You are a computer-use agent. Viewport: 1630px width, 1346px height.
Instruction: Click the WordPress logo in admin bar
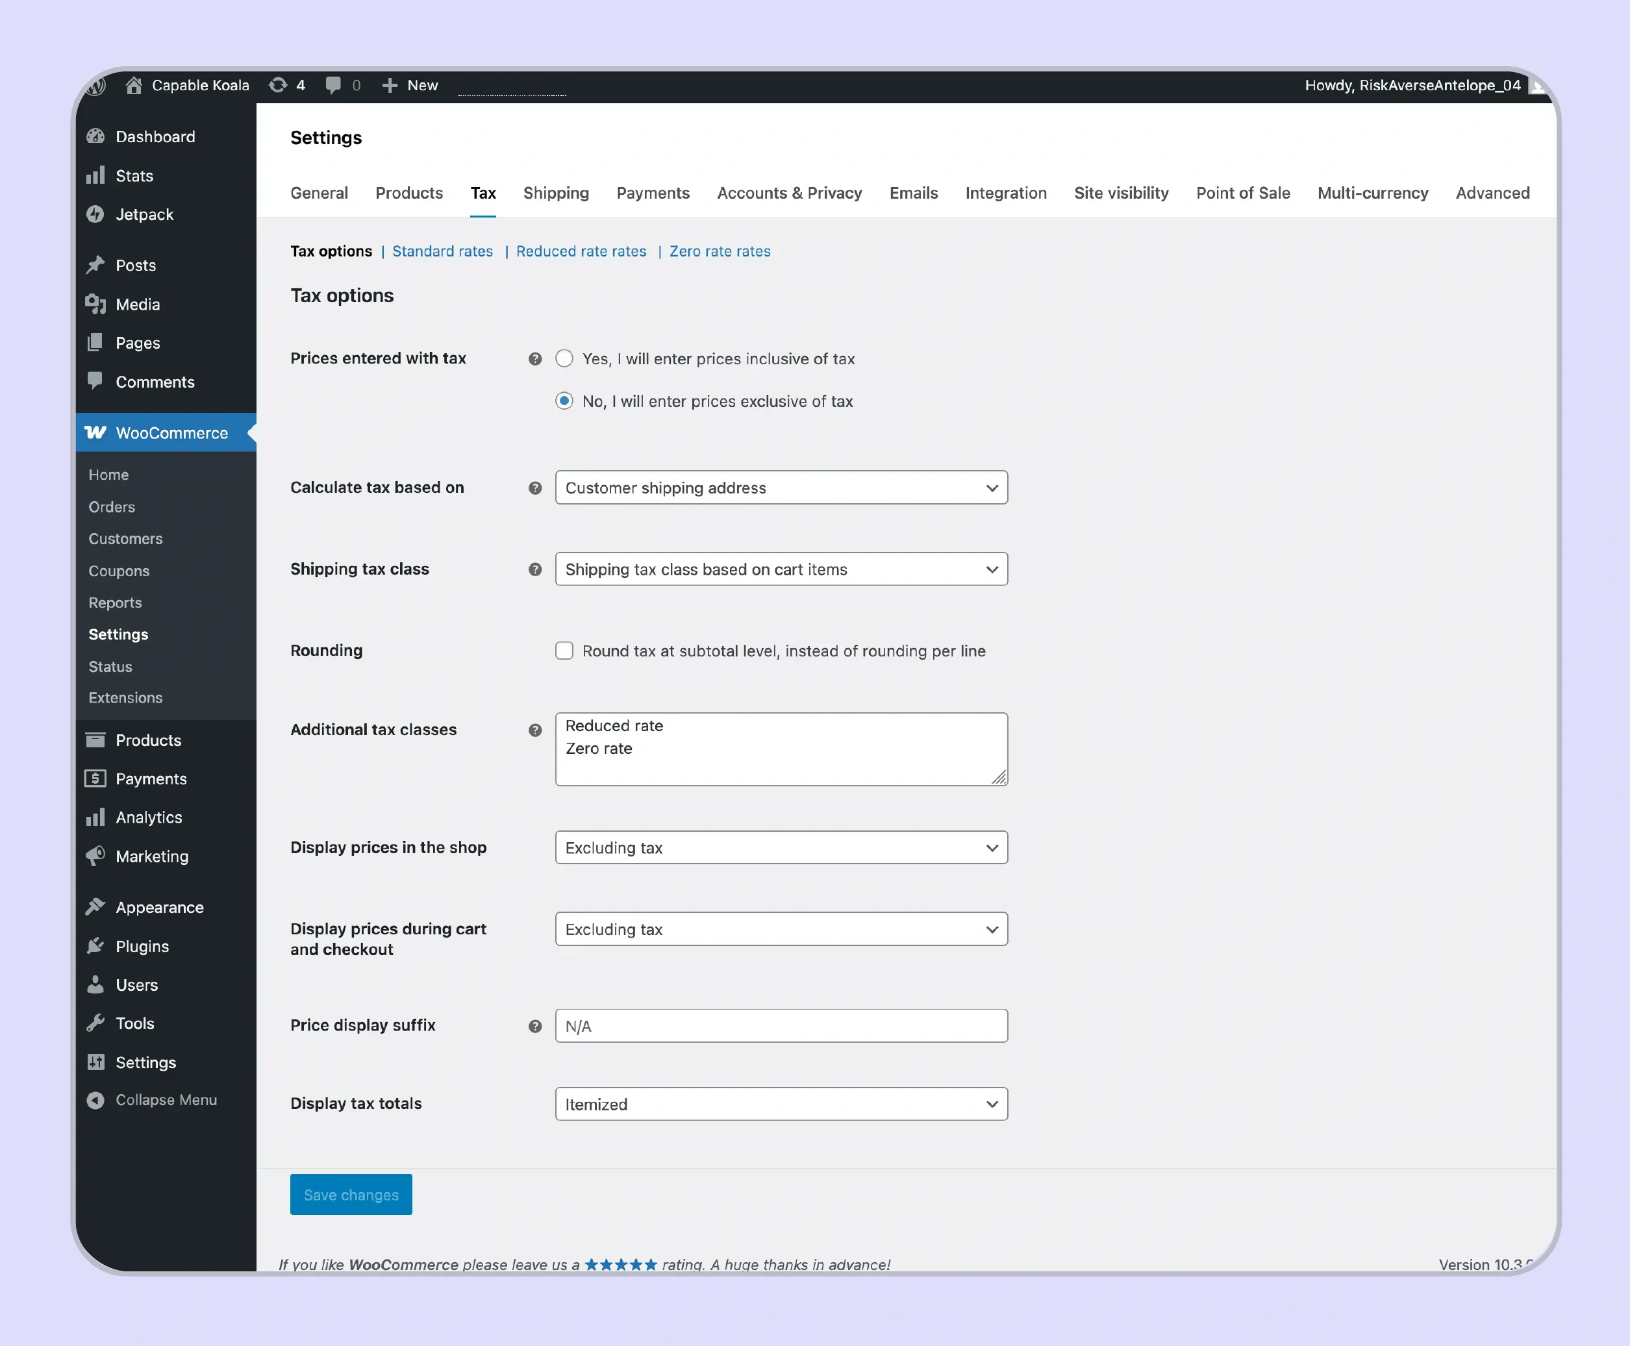pyautogui.click(x=95, y=85)
